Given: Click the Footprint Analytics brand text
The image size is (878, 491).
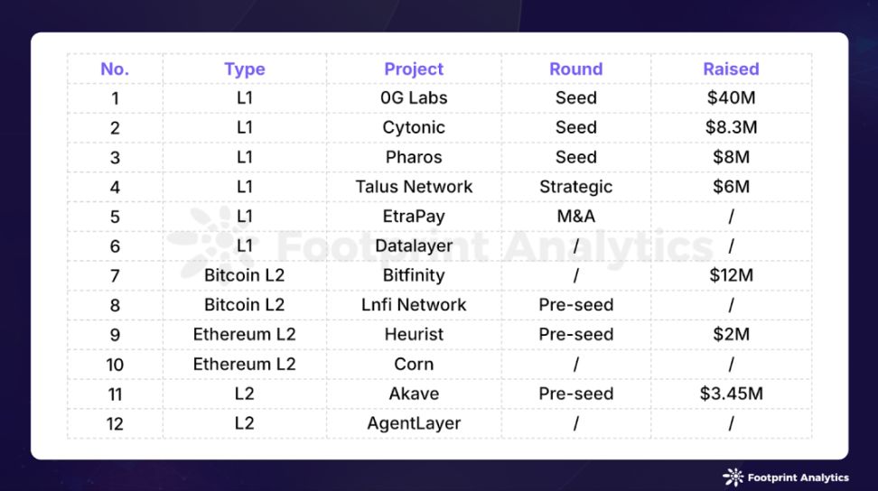Looking at the screenshot, I should point(798,477).
